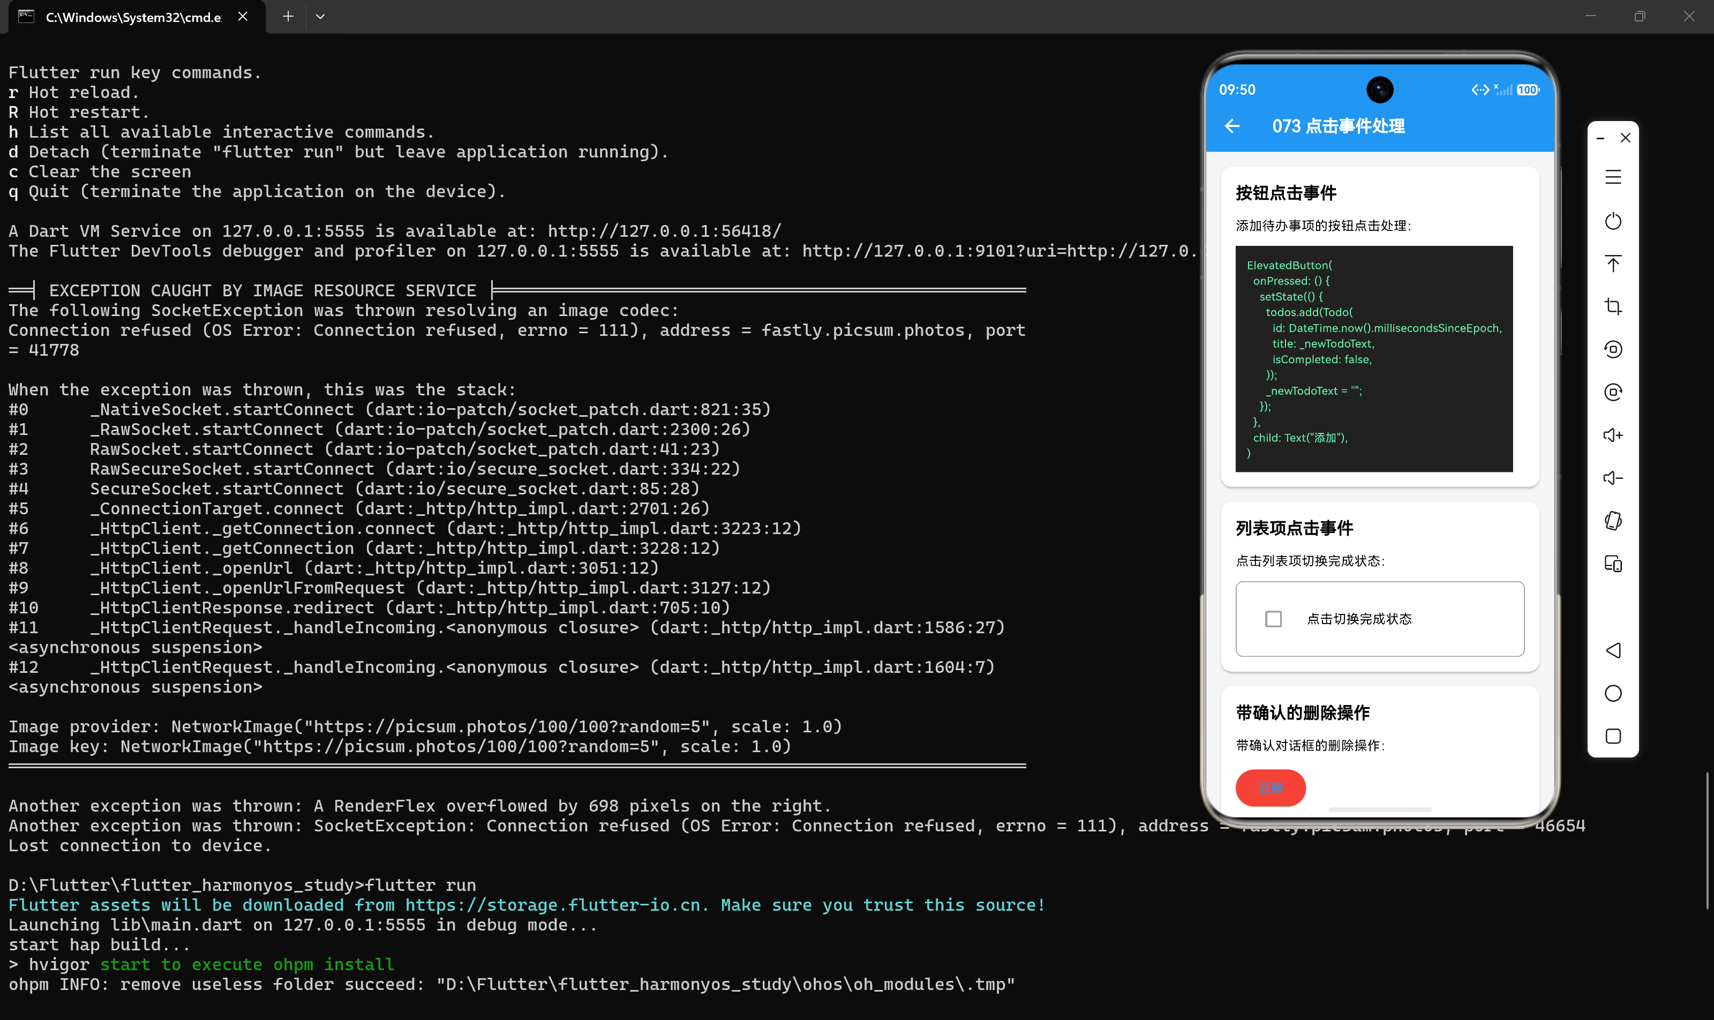Tap the red 删除 button
The width and height of the screenshot is (1714, 1020).
click(1270, 787)
